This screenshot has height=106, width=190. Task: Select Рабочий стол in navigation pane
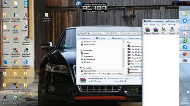88,45
